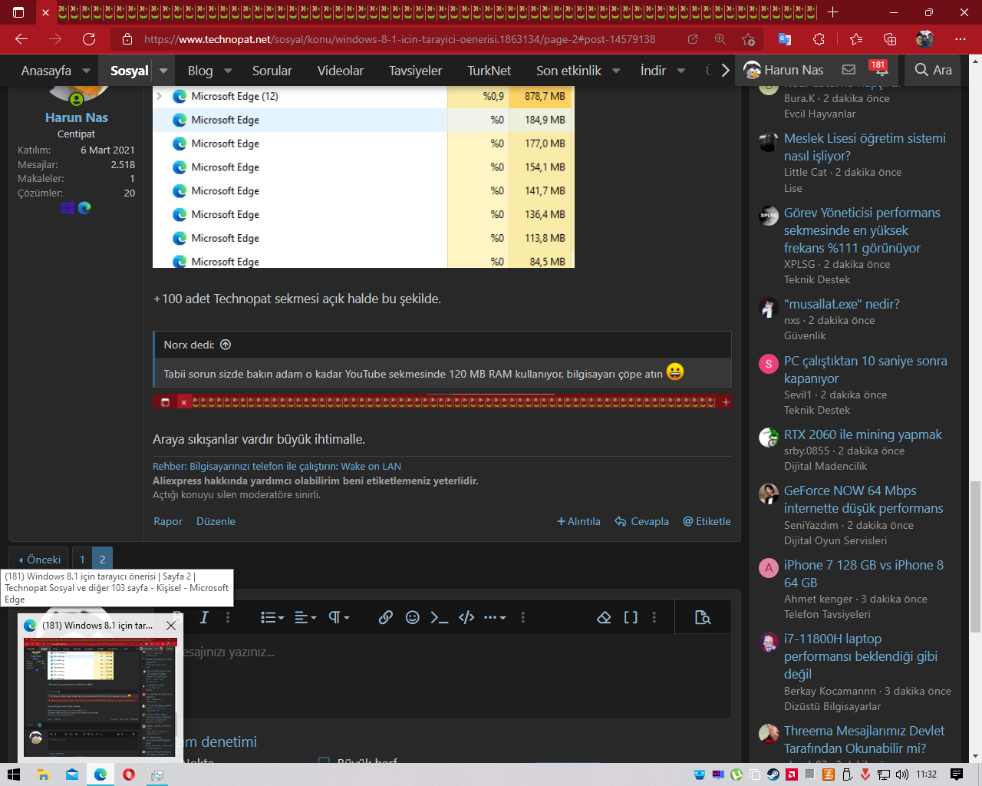982x786 pixels.
Task: Click the zoom magnifier in address bar
Action: click(720, 39)
